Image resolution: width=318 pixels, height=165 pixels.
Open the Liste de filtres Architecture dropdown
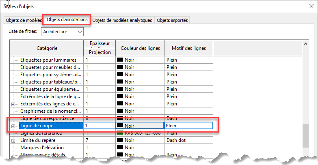[x=62, y=32]
